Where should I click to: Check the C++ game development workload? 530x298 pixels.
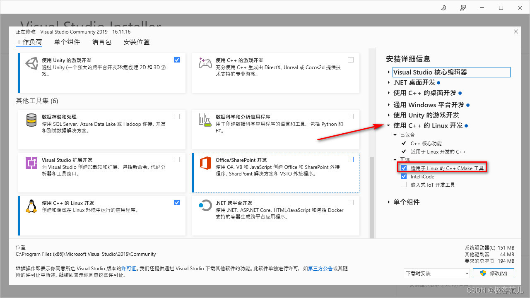coord(351,60)
